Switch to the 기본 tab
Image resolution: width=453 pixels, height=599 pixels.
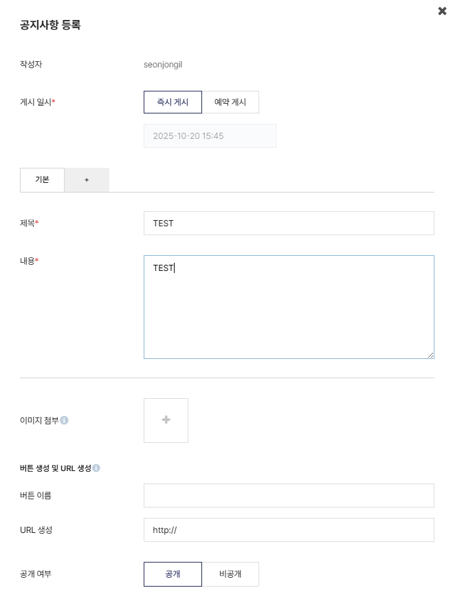pyautogui.click(x=42, y=179)
